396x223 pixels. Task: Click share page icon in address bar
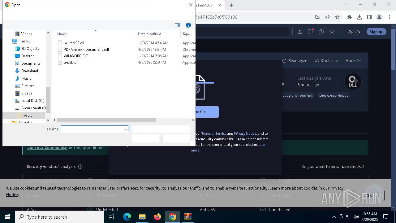click(327, 17)
